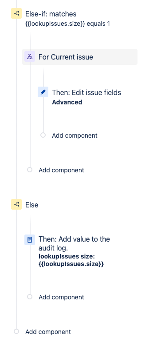
Task: Click the circle node under Edit issue fields
Action: [43, 135]
